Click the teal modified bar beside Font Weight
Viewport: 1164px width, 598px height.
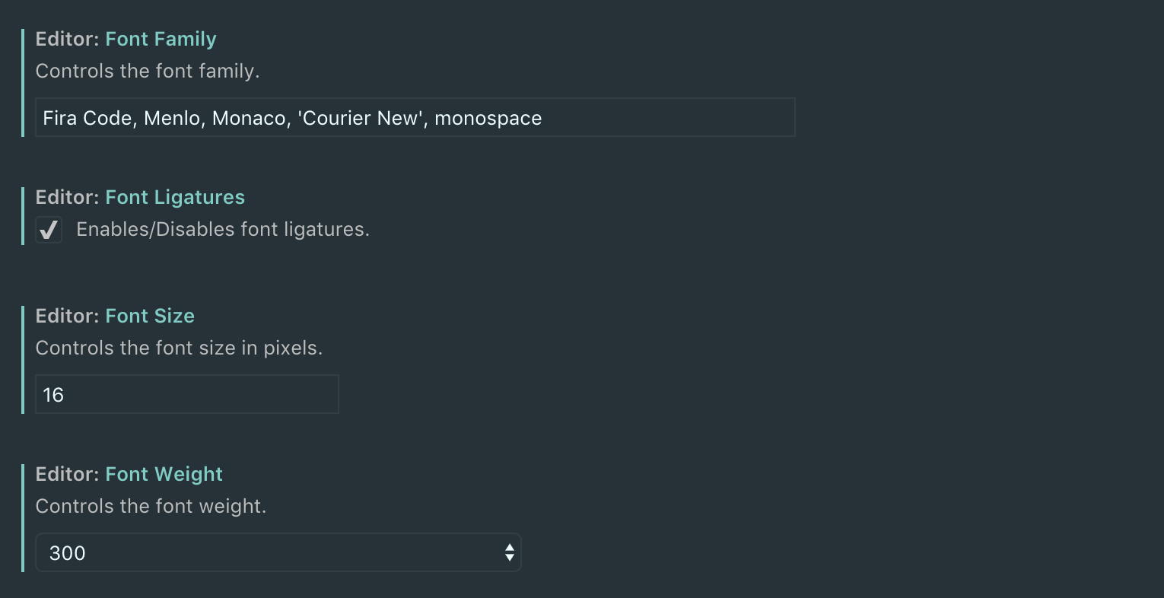(x=23, y=517)
